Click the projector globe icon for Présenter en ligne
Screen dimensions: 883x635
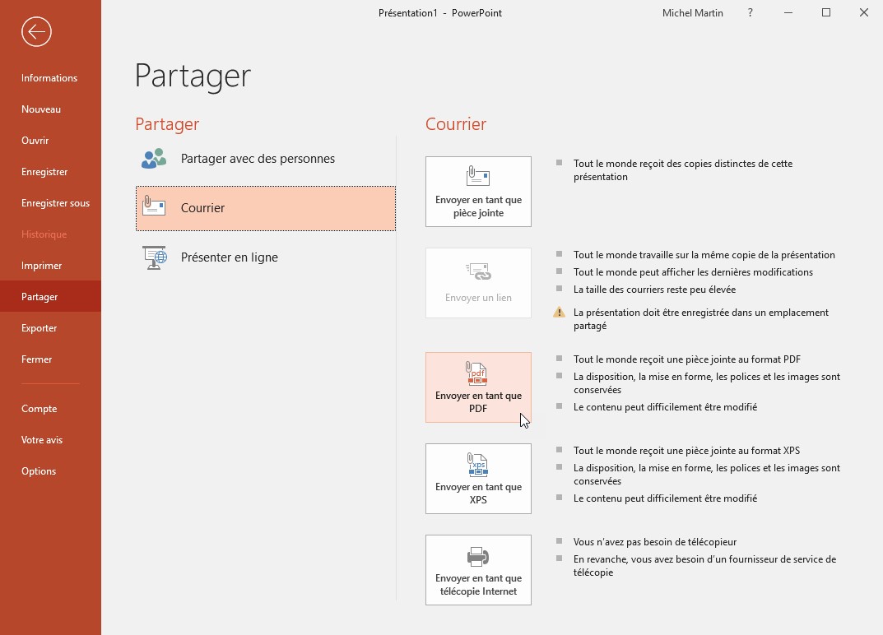tap(155, 257)
